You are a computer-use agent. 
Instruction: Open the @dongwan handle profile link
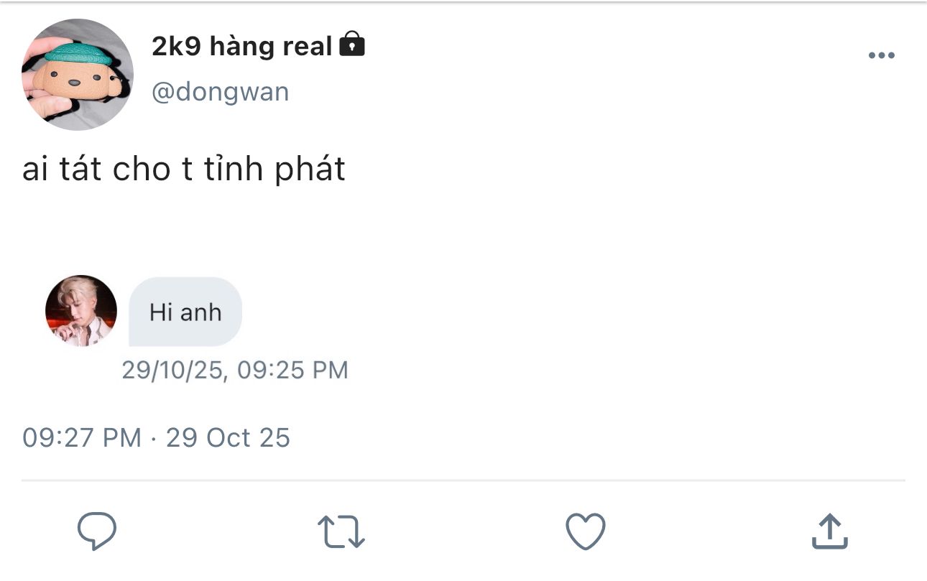pyautogui.click(x=220, y=92)
